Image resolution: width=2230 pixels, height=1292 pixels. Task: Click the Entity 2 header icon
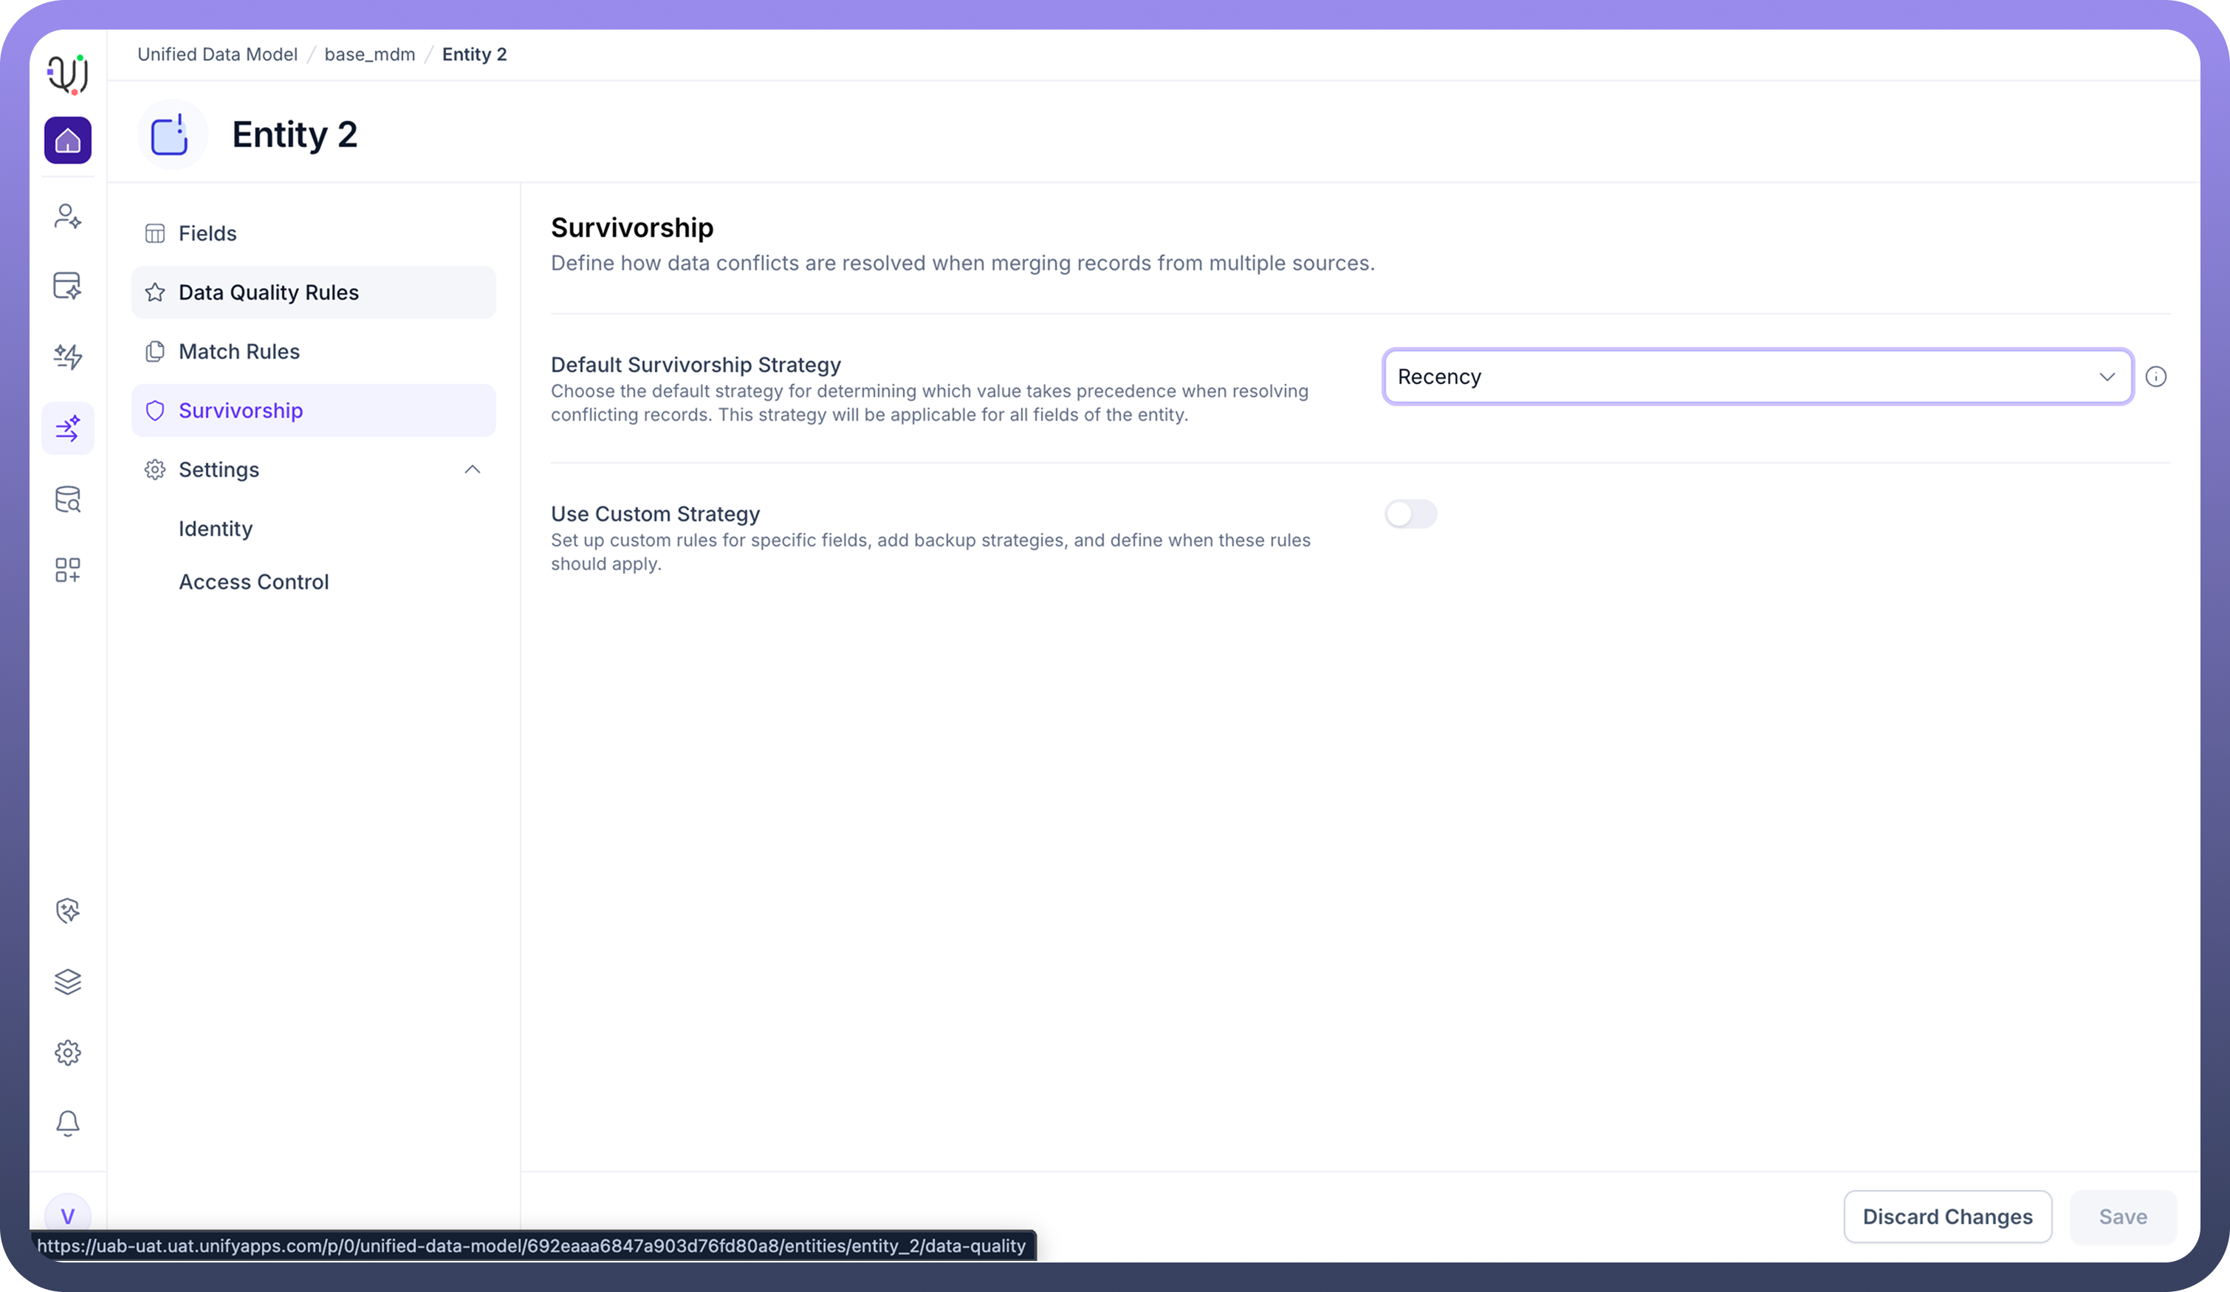171,134
